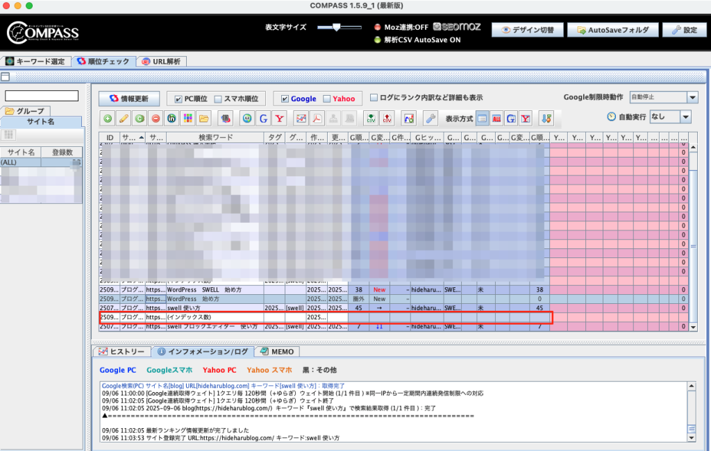Click the yellow folder icon in toolbar

point(203,118)
